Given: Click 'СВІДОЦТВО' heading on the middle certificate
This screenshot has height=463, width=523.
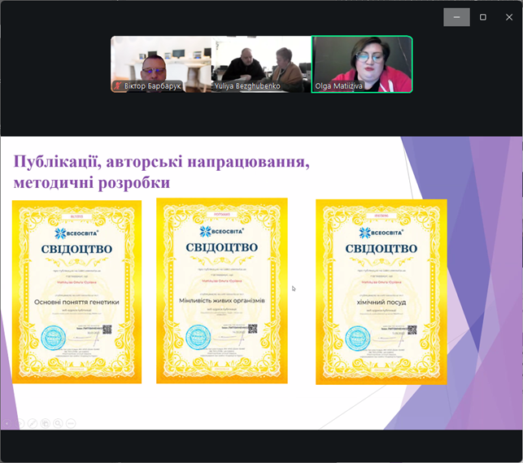Looking at the screenshot, I should point(222,247).
